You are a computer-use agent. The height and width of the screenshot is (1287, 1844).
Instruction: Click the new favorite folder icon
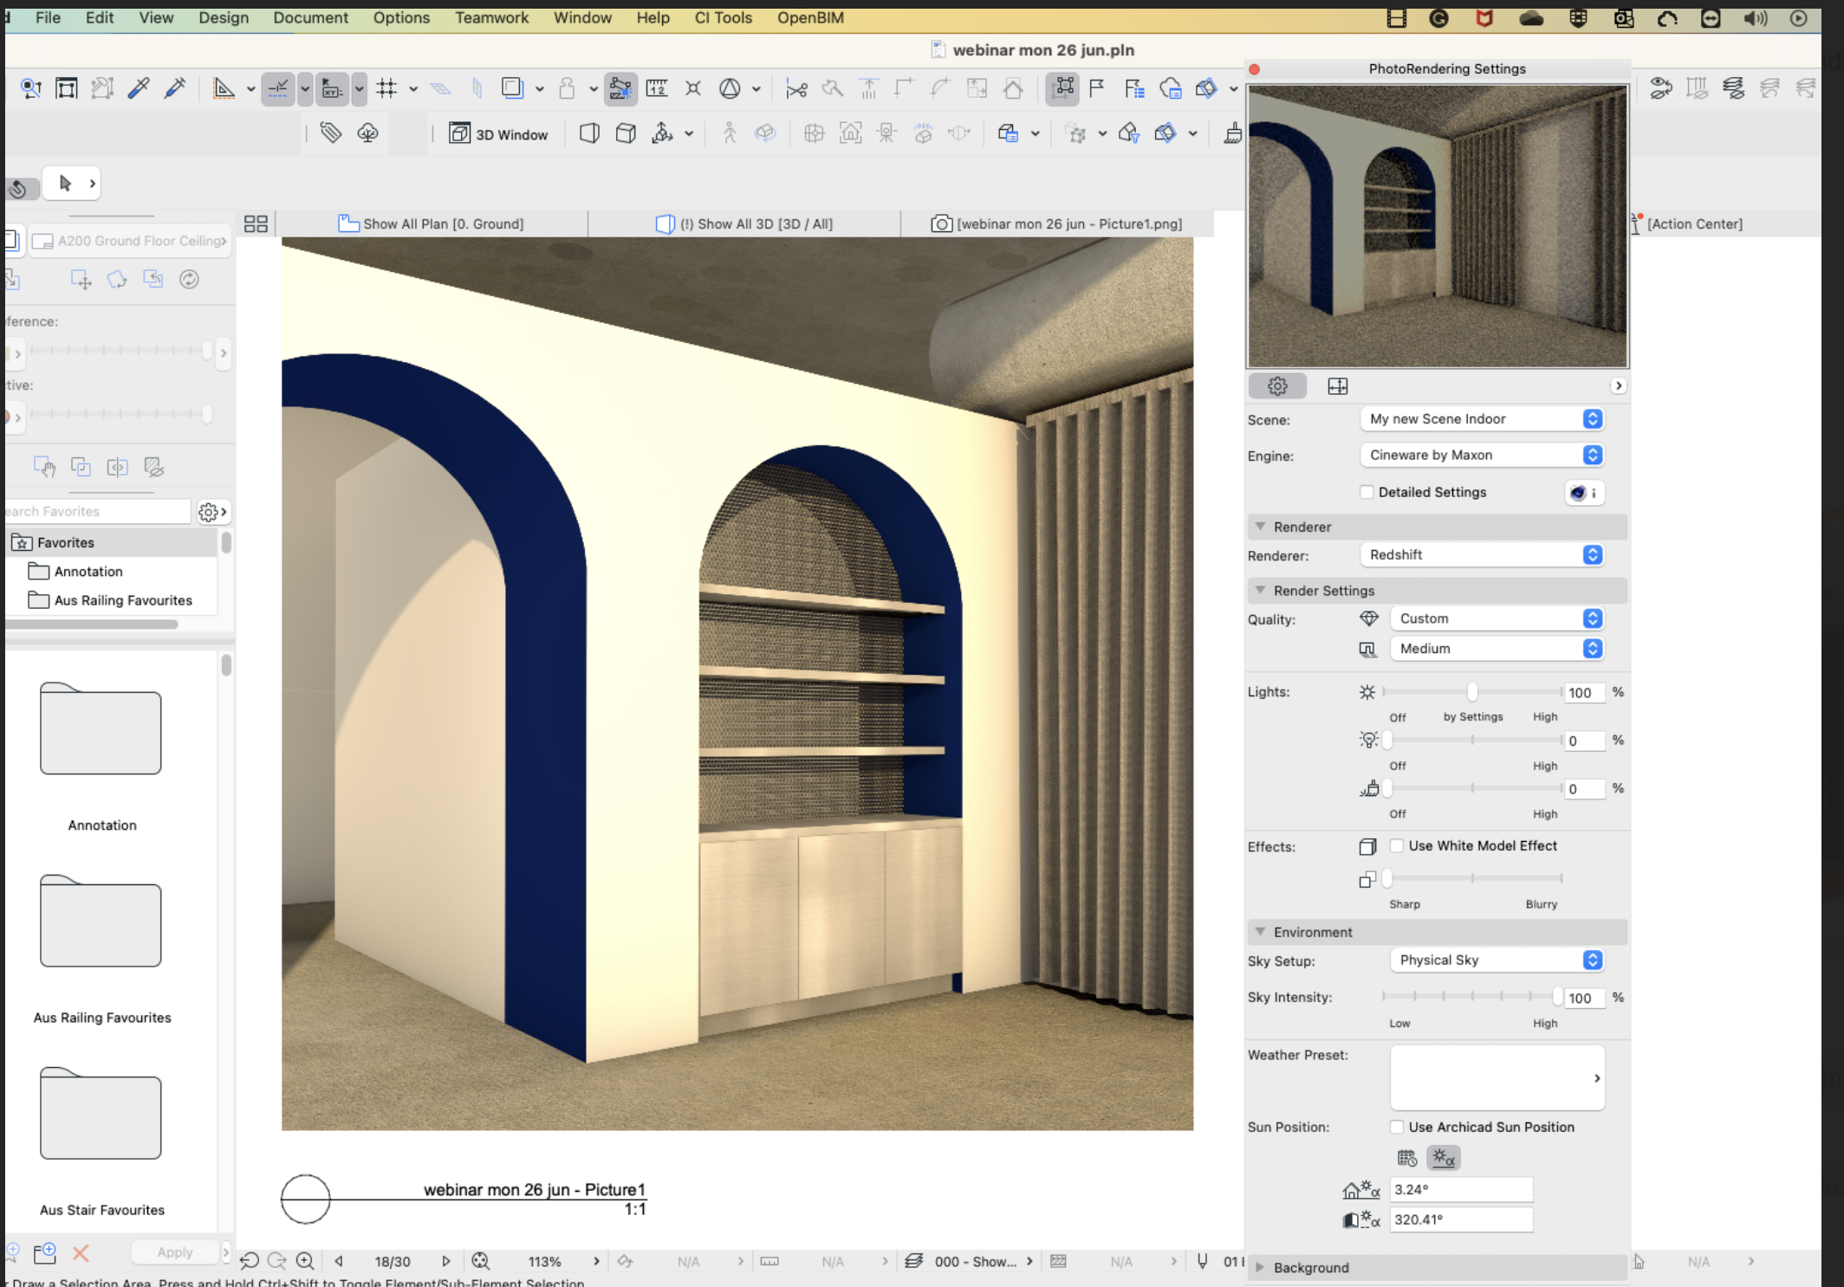click(44, 1253)
